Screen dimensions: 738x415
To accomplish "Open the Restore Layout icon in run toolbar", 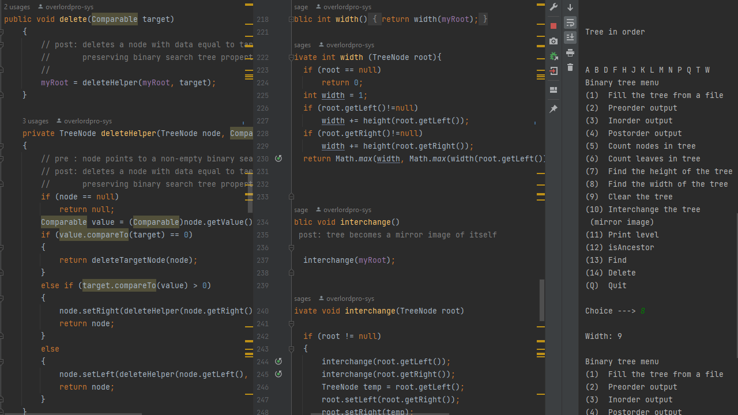I will coord(553,90).
